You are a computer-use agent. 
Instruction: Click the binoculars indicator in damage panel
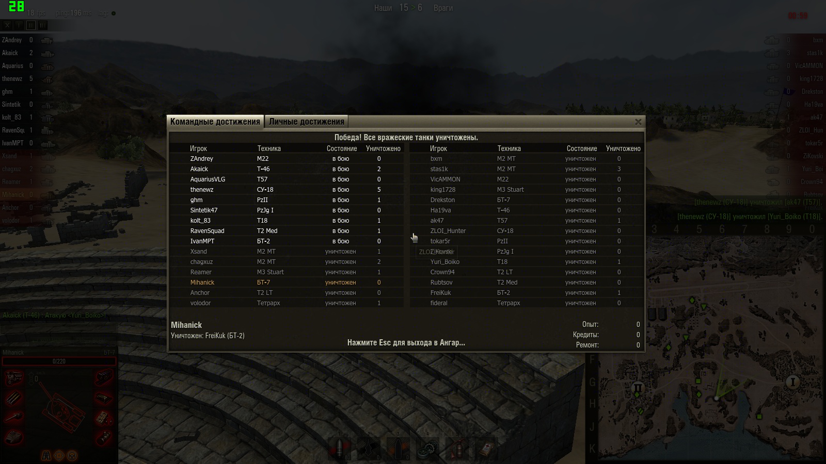point(46,455)
